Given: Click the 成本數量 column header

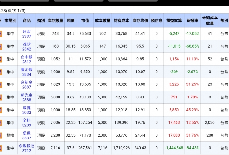Looking at the screenshot, I should 102,21.
